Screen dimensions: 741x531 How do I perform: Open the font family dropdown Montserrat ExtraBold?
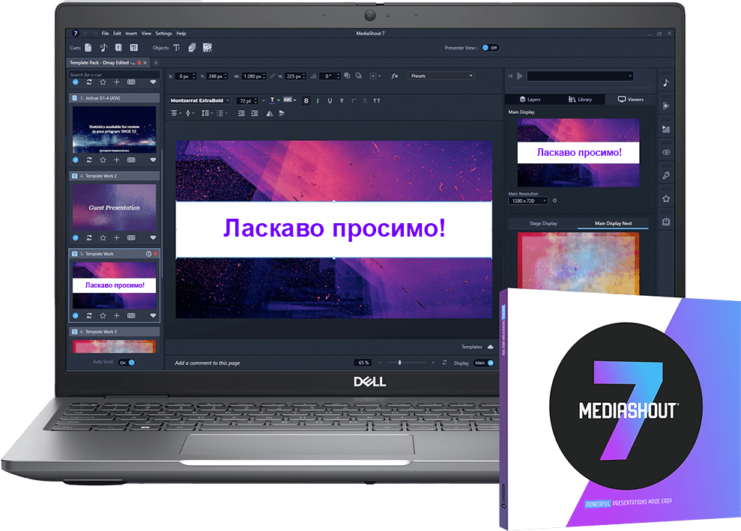click(200, 100)
